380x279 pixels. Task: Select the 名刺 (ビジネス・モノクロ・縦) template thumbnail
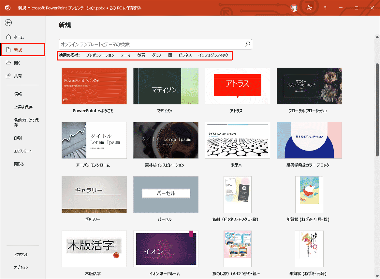pos(238,195)
